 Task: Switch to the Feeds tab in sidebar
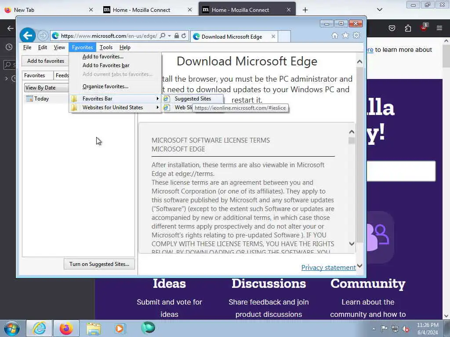[62, 75]
